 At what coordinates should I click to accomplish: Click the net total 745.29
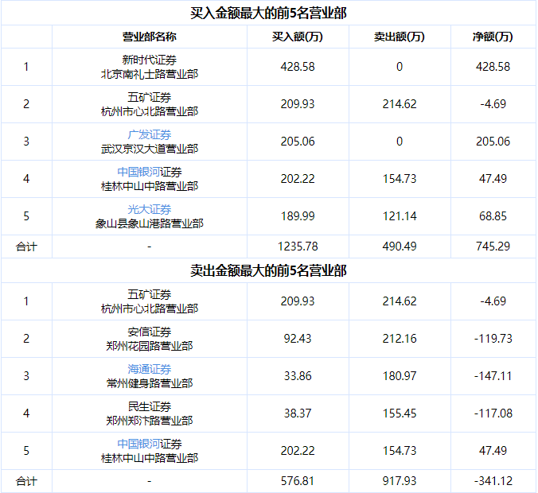pos(493,246)
